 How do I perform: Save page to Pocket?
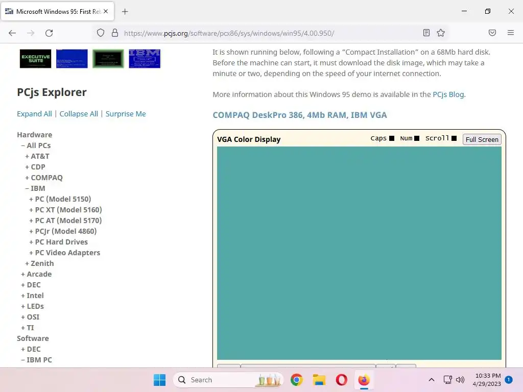coord(492,33)
